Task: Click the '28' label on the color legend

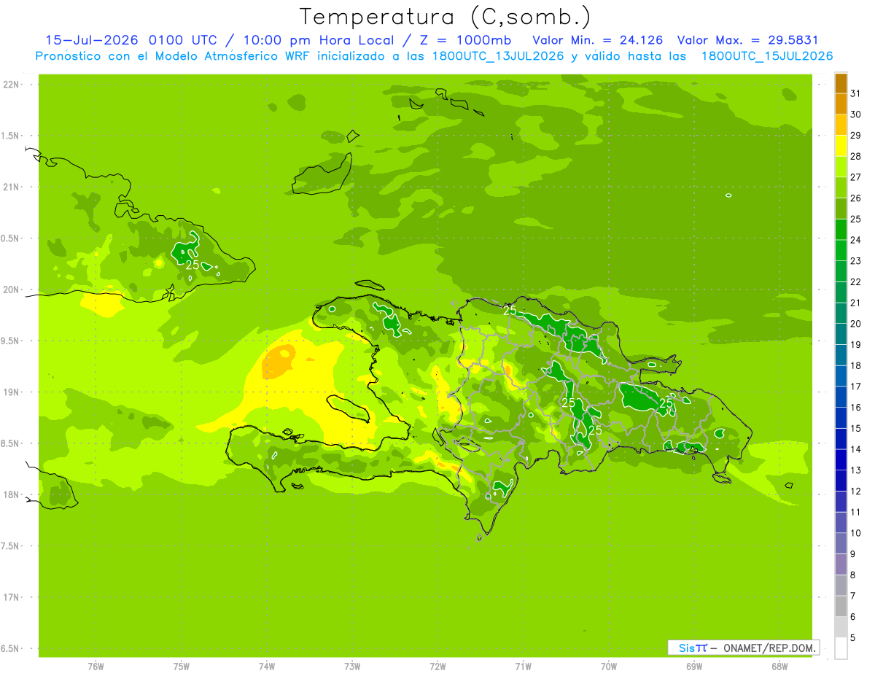Action: point(856,157)
